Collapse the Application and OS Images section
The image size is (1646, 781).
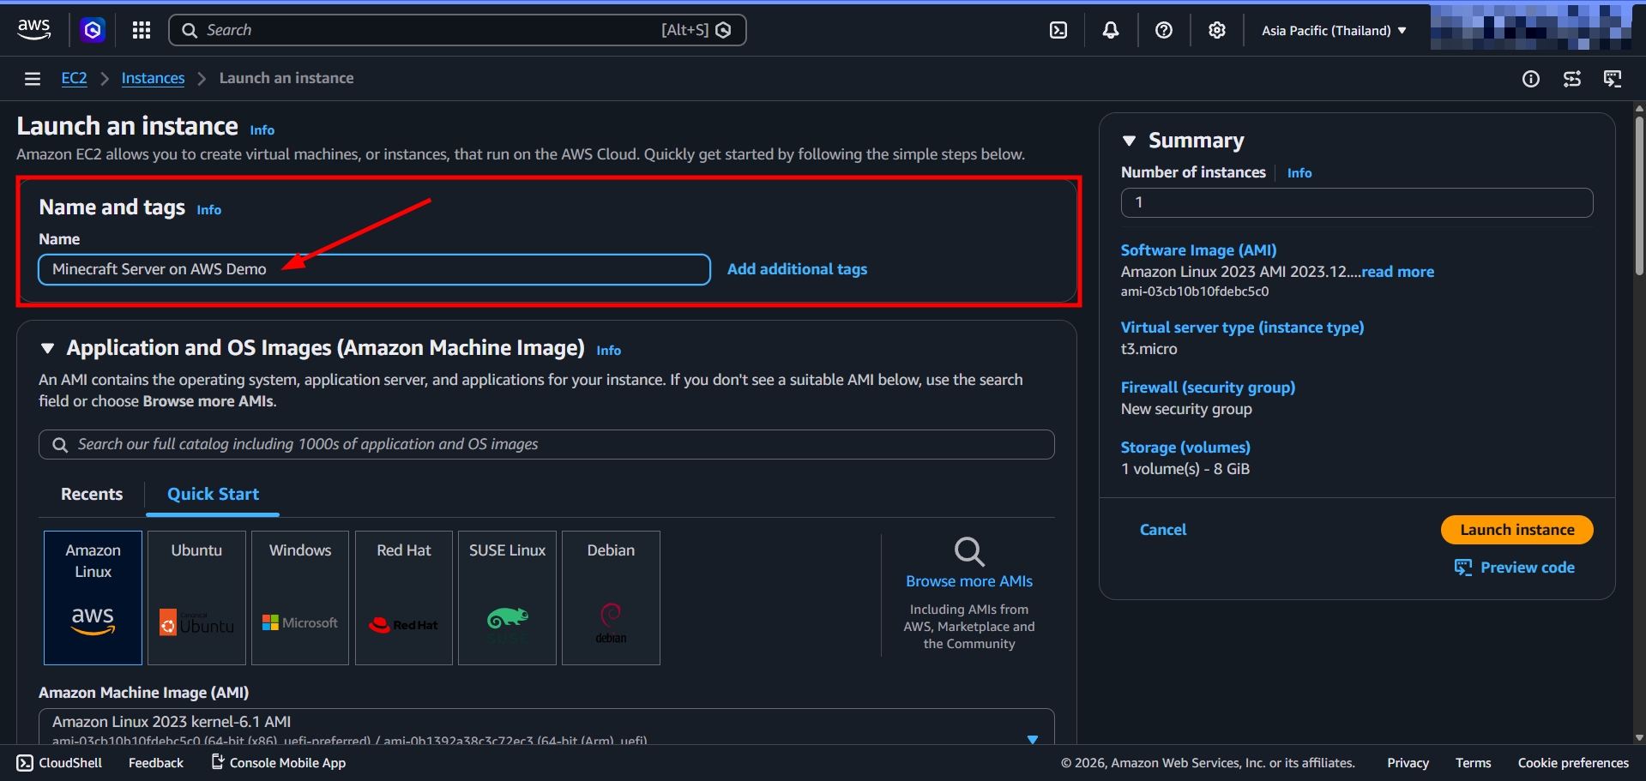tap(48, 348)
